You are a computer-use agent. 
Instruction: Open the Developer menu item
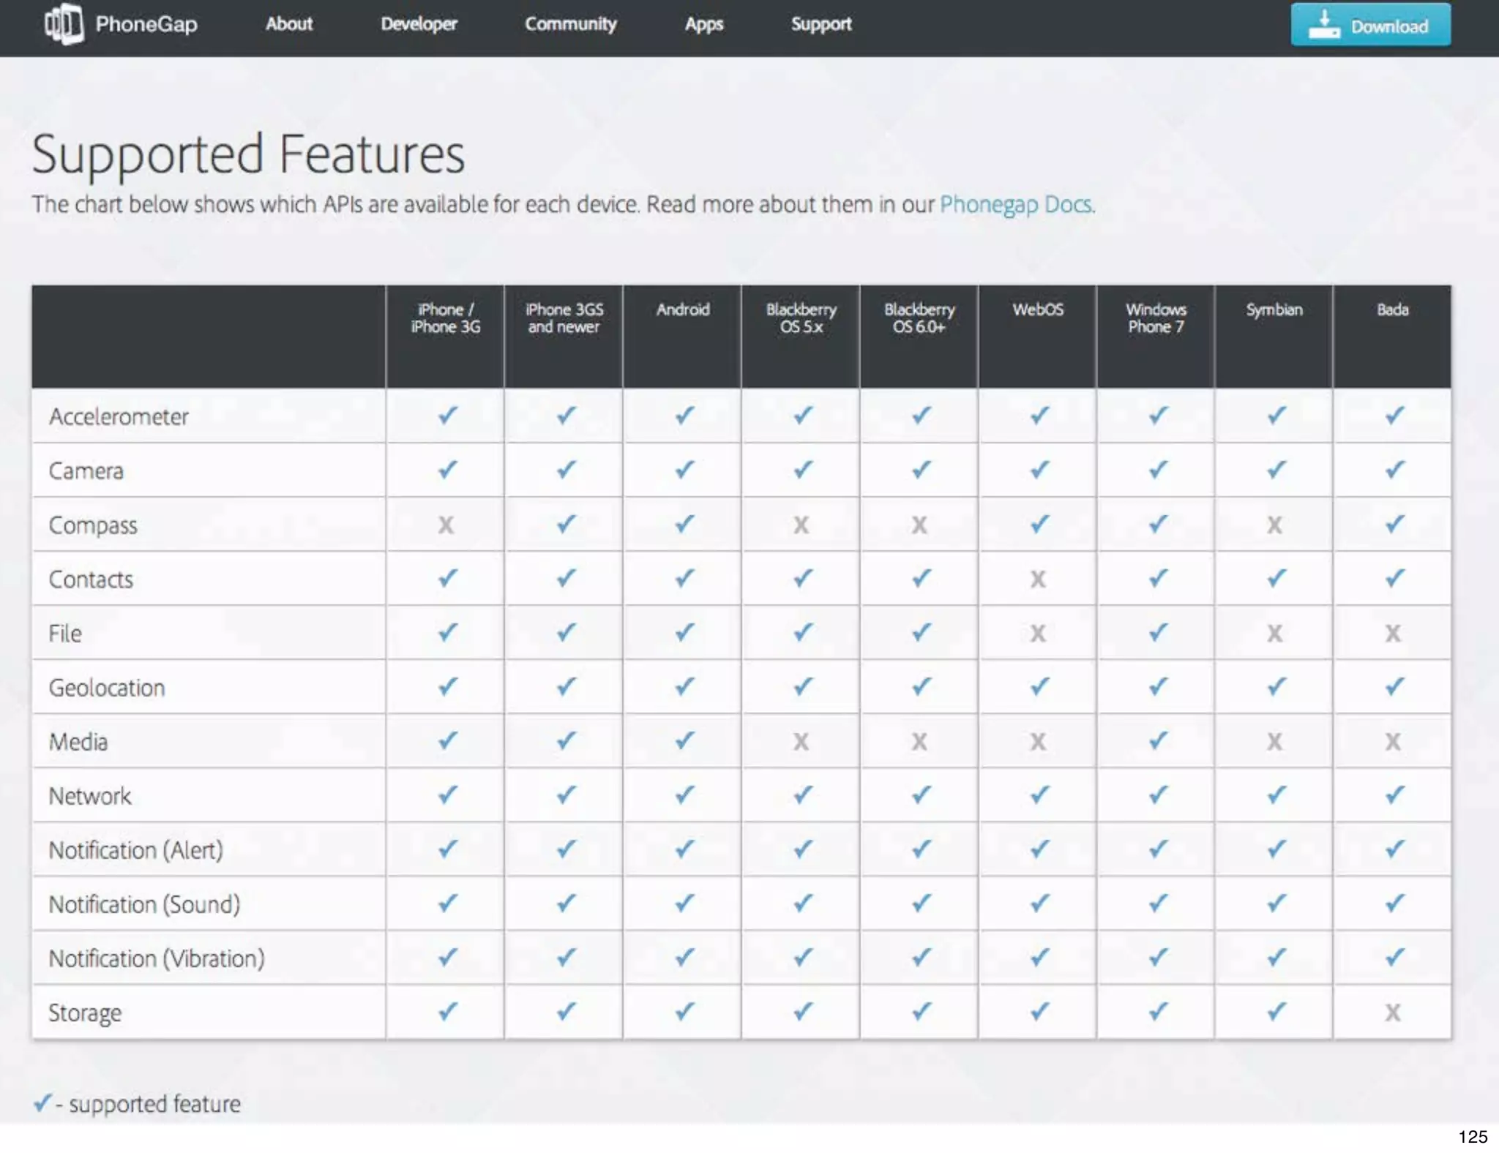coord(419,24)
